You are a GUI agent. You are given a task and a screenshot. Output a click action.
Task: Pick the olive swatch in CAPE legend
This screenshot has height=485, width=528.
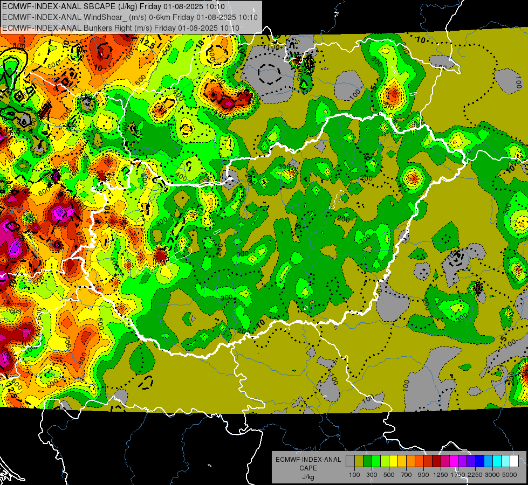[x=359, y=461]
